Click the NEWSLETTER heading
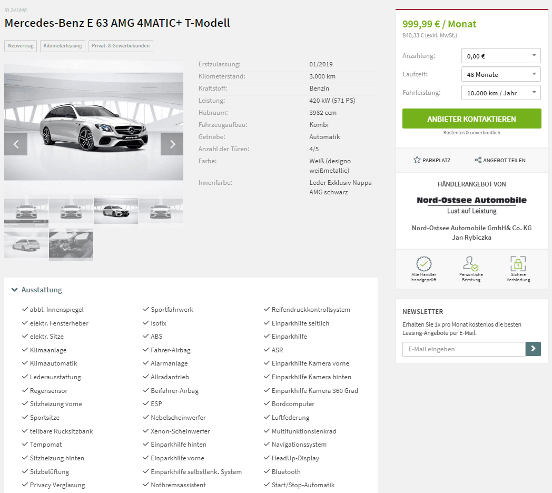The width and height of the screenshot is (552, 493). click(423, 312)
